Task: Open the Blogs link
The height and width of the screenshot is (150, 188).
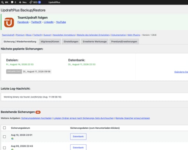Action: click(29, 35)
